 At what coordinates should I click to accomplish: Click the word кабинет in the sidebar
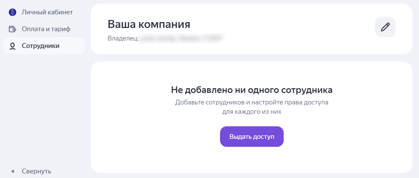[x=60, y=12]
